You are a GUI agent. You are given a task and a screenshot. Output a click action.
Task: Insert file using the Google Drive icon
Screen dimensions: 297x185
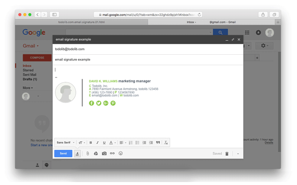[x=96, y=154]
